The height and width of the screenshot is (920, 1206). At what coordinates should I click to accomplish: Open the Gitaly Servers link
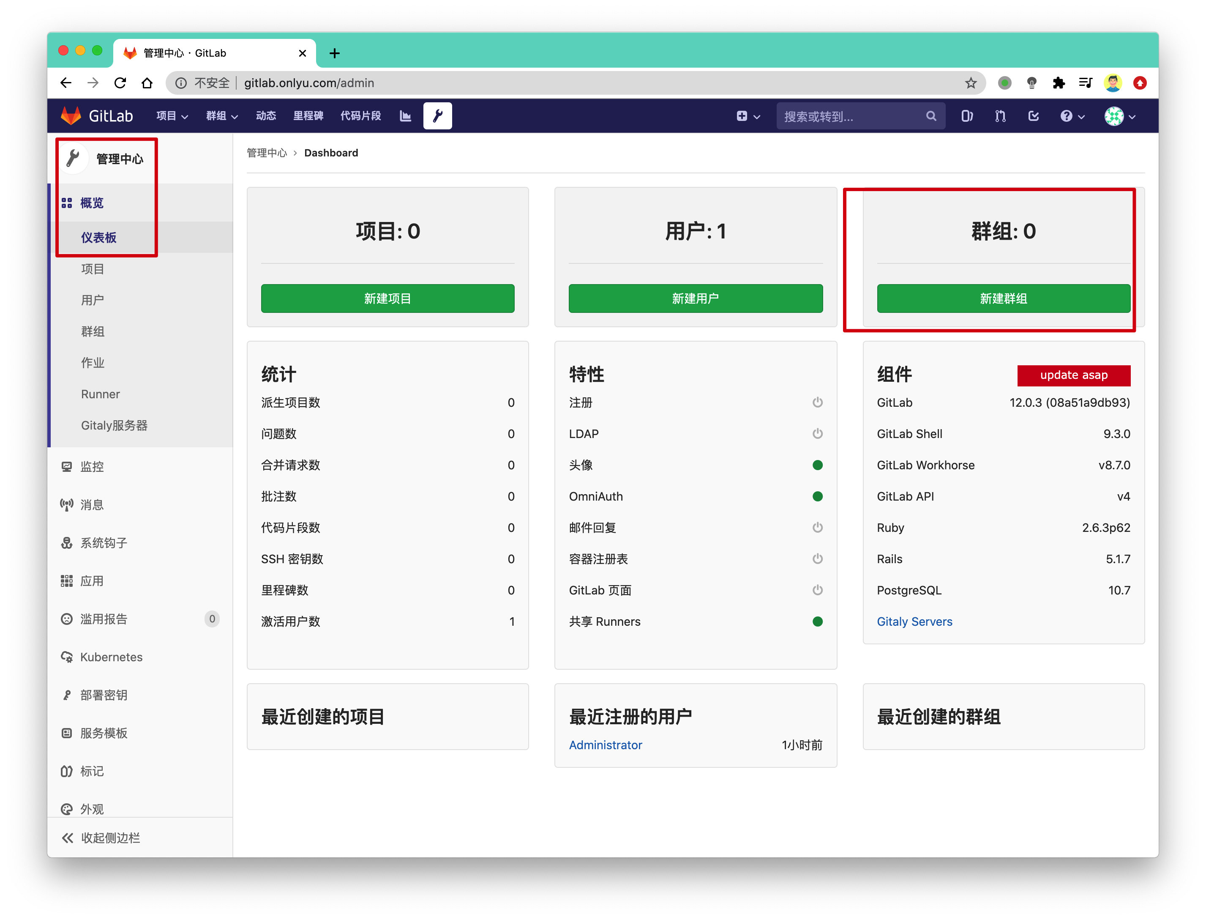tap(914, 622)
